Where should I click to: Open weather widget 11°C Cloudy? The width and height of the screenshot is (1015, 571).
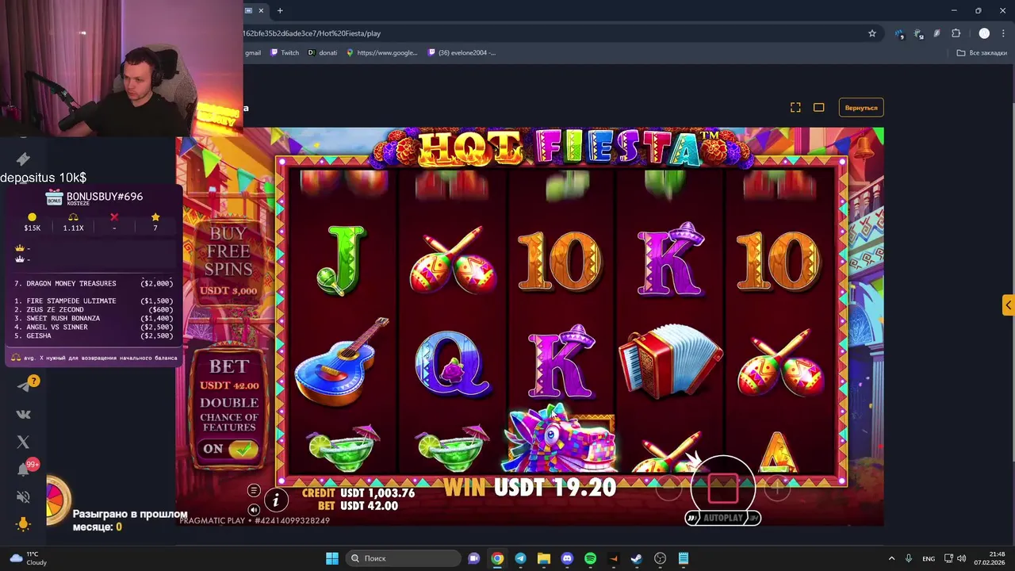coord(28,558)
